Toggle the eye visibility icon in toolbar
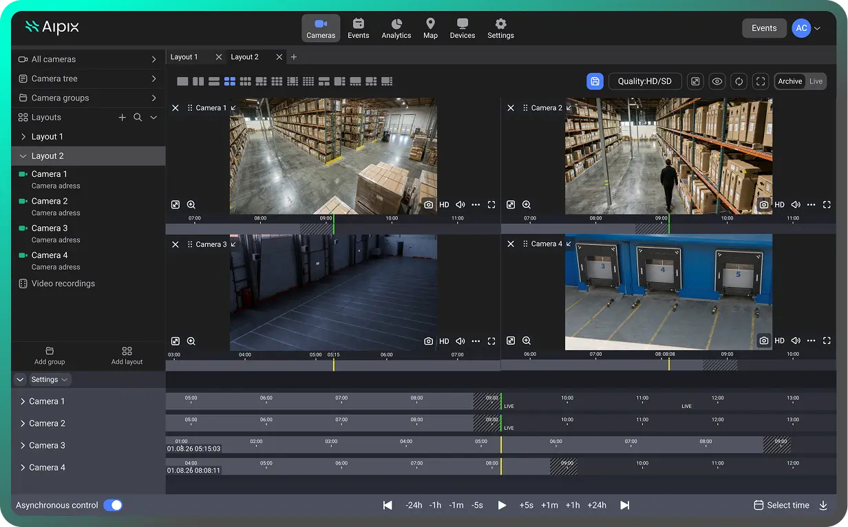This screenshot has width=848, height=527. (x=717, y=81)
